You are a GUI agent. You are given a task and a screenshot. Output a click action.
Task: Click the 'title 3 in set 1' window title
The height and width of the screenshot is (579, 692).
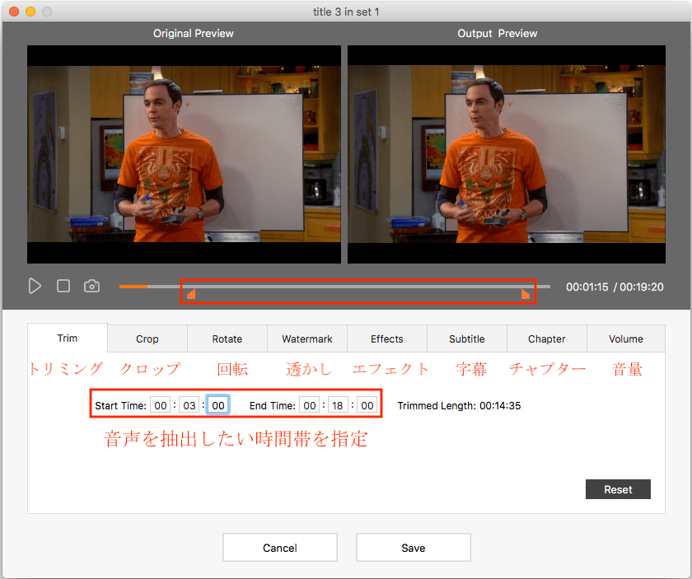click(x=346, y=12)
